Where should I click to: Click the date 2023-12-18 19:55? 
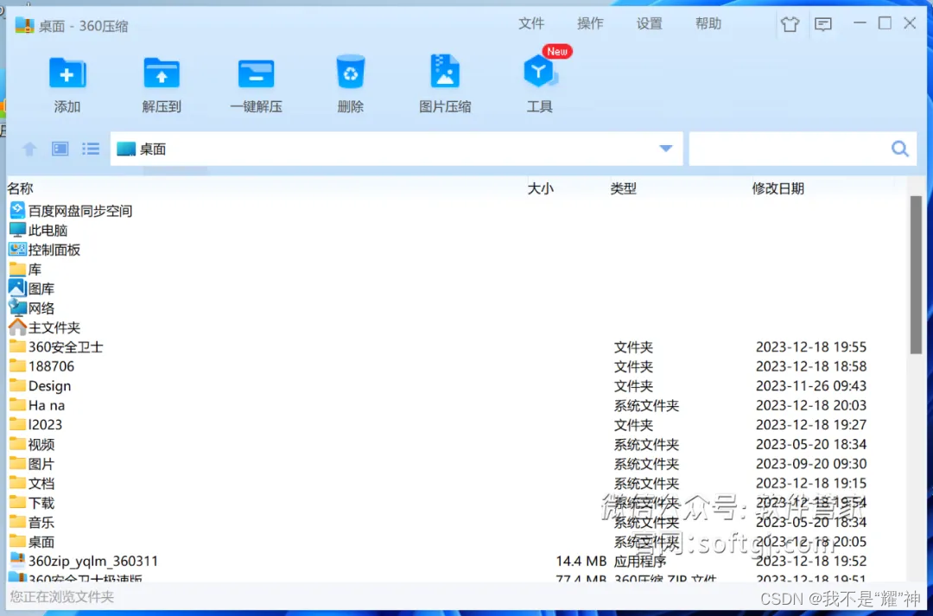(x=811, y=347)
